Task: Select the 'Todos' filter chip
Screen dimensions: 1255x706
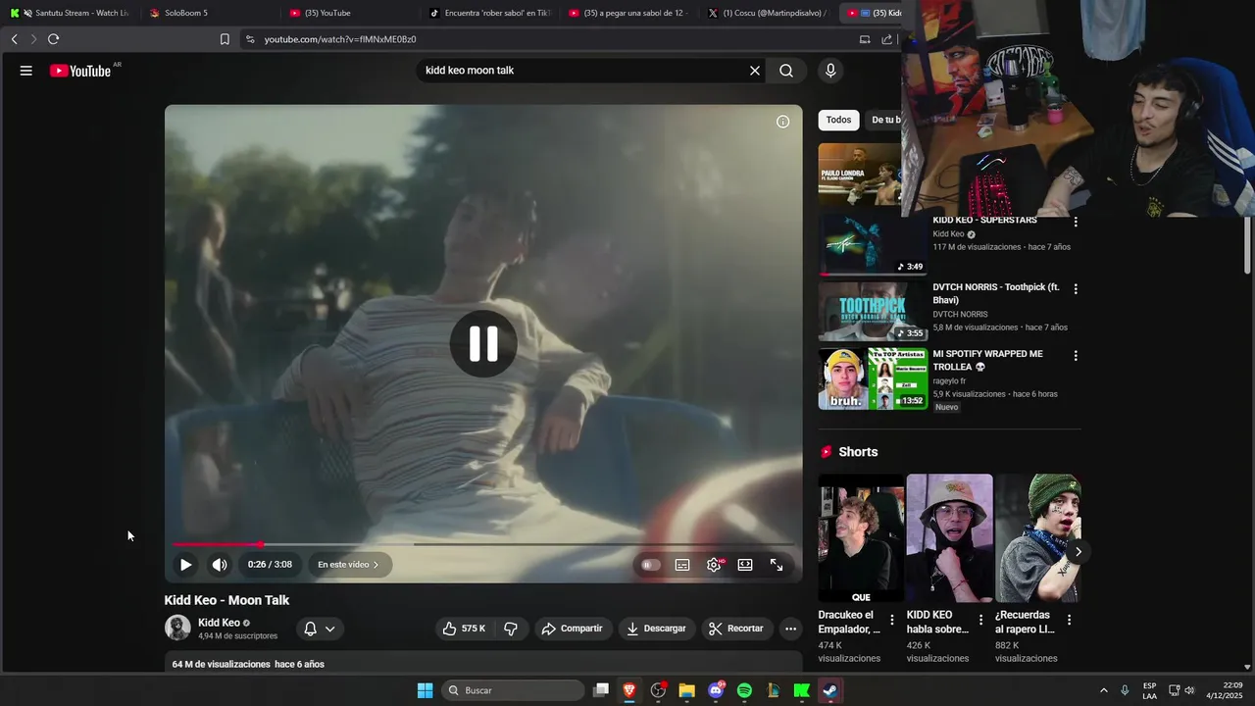Action: (x=838, y=120)
